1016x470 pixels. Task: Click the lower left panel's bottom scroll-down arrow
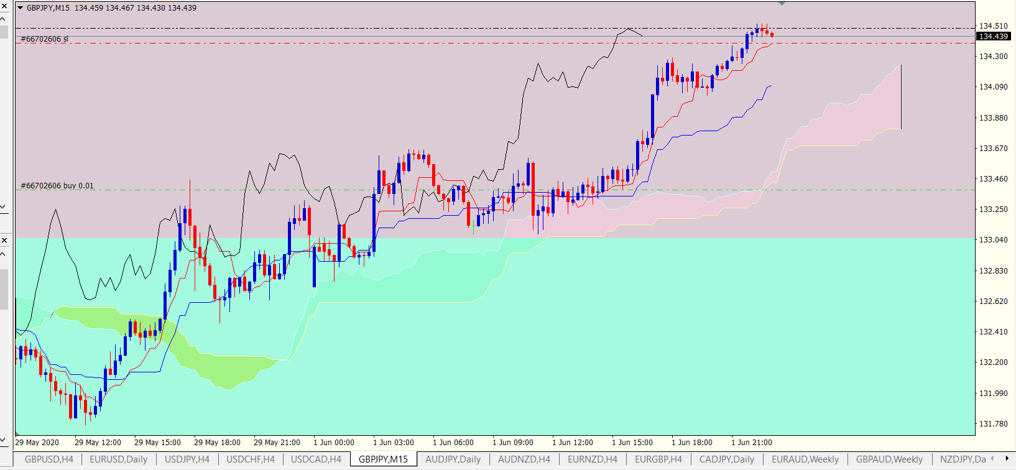click(4, 440)
